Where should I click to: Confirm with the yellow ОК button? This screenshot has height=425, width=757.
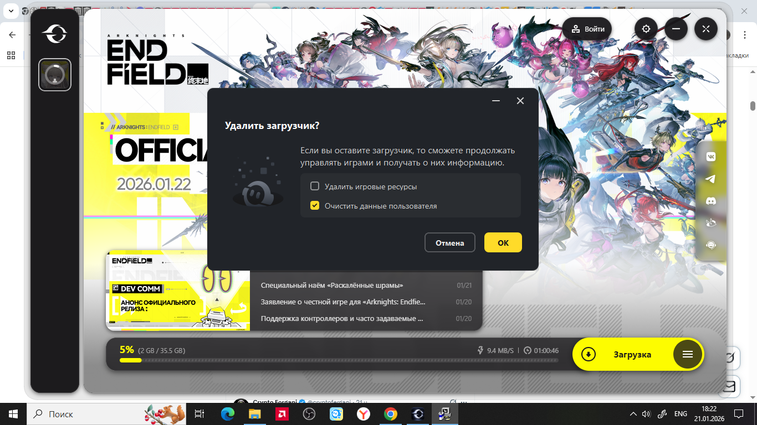point(503,242)
